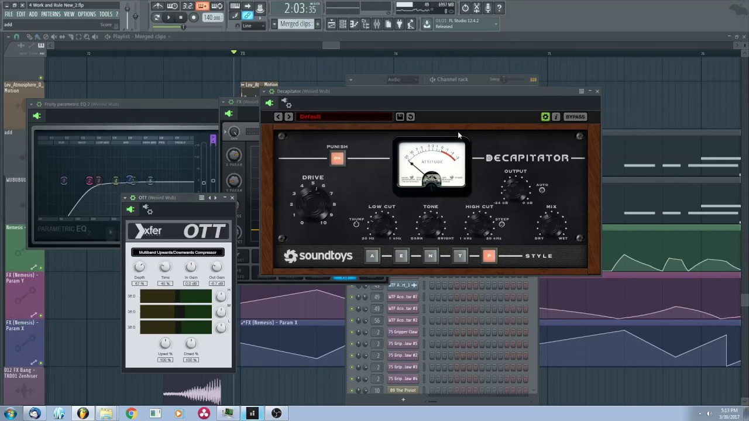
Task: Go to next Decapitator preset
Action: coord(288,116)
